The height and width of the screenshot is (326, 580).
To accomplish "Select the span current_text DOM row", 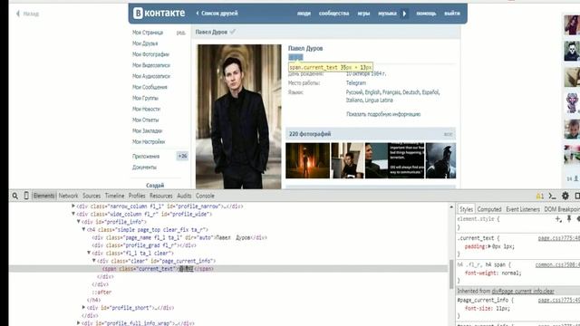I will (228, 269).
